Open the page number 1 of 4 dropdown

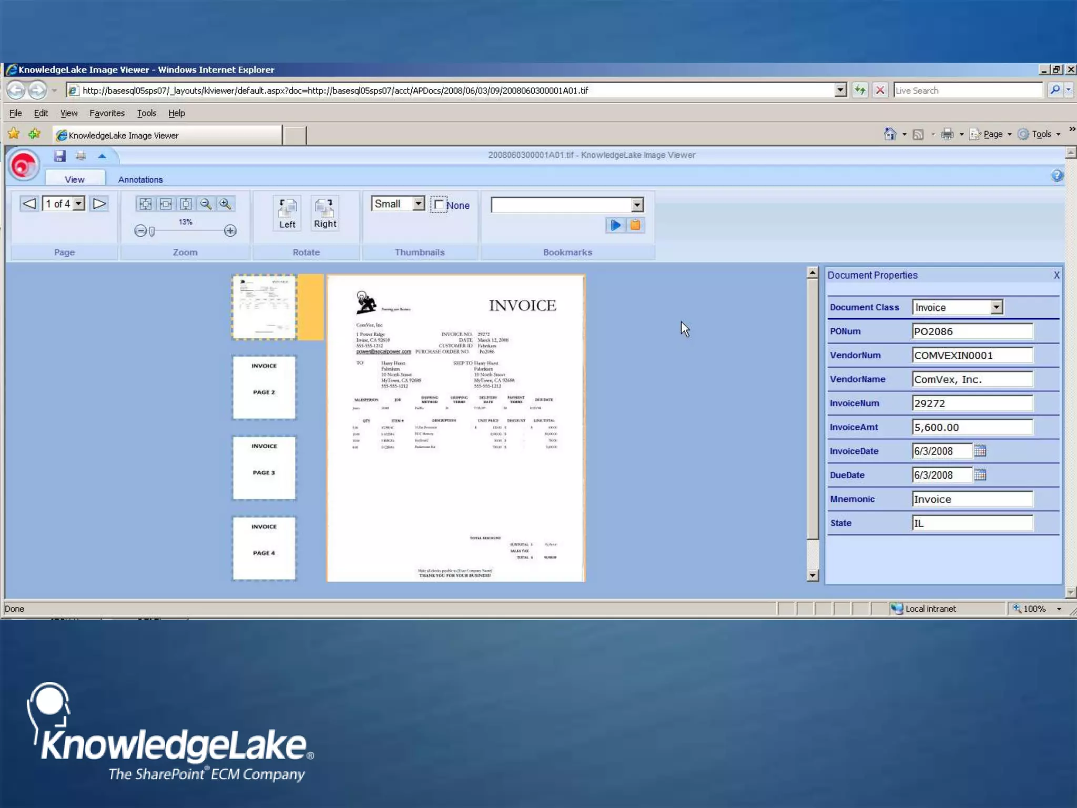pos(79,204)
